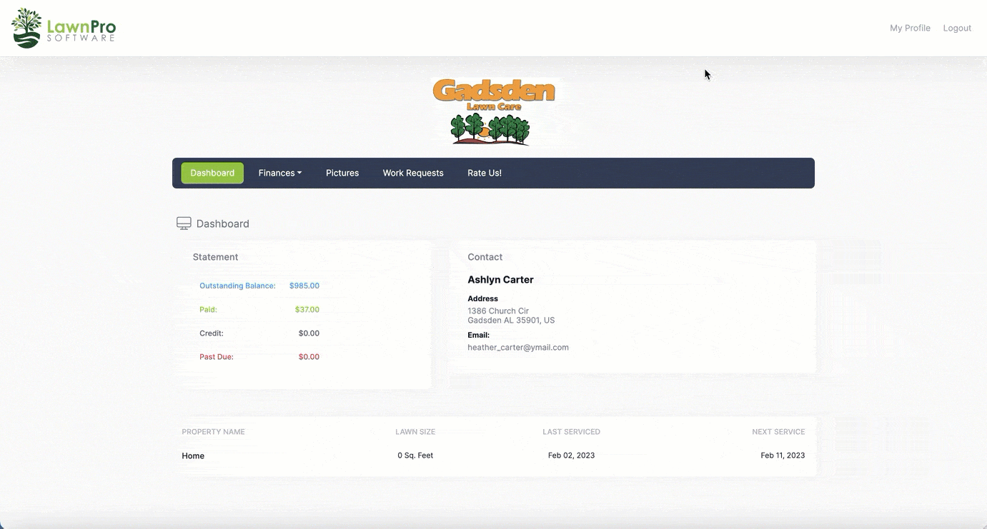The width and height of the screenshot is (987, 529).
Task: Click the email heather_carter@ymail.com
Action: pos(518,348)
